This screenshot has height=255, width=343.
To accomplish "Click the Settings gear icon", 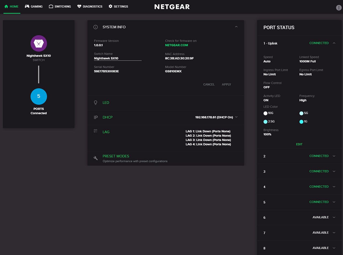I will coord(110,6).
